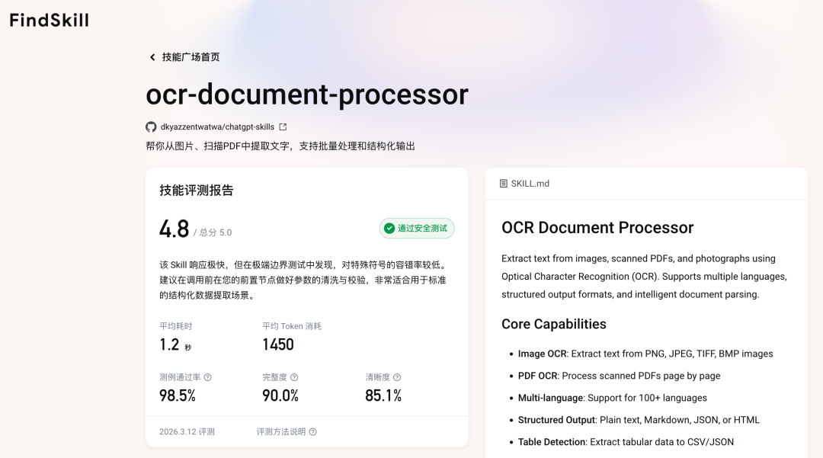Viewport: 823px width, 458px height.
Task: Click the help icon beside 完整度
Action: pyautogui.click(x=294, y=377)
